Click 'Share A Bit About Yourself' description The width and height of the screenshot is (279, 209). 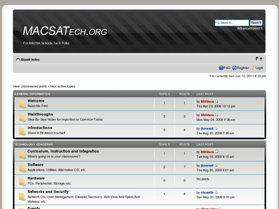[46, 133]
